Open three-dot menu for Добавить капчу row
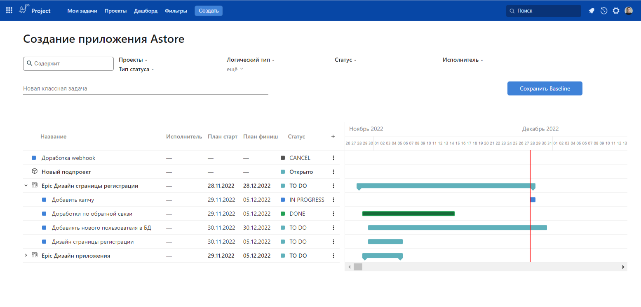This screenshot has width=641, height=307. [x=333, y=200]
